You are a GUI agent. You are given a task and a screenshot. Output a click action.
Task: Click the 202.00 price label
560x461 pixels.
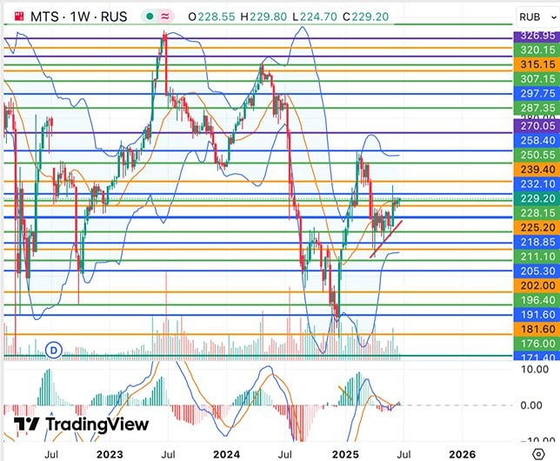tap(537, 286)
